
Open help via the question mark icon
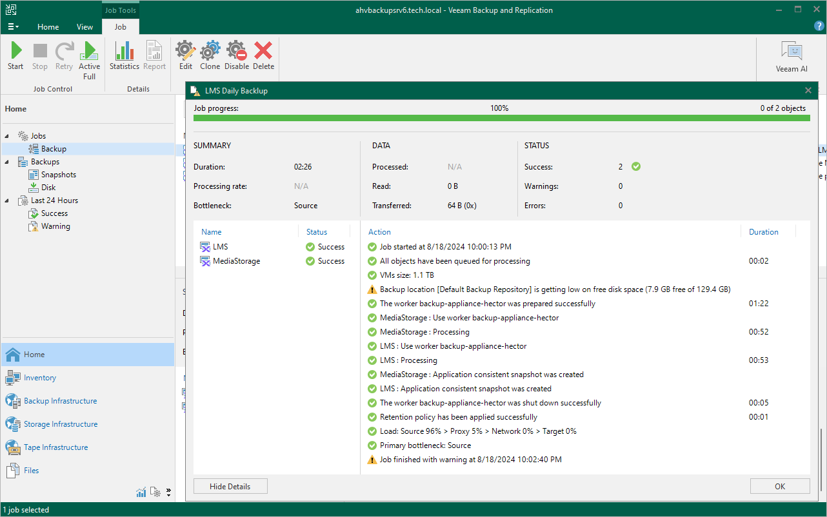819,26
